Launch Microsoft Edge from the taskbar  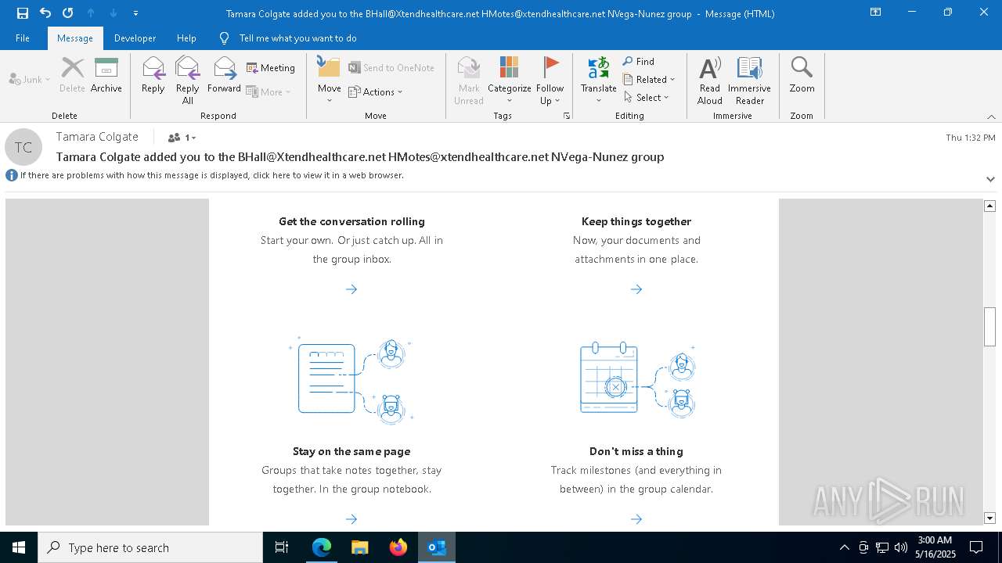click(x=322, y=547)
